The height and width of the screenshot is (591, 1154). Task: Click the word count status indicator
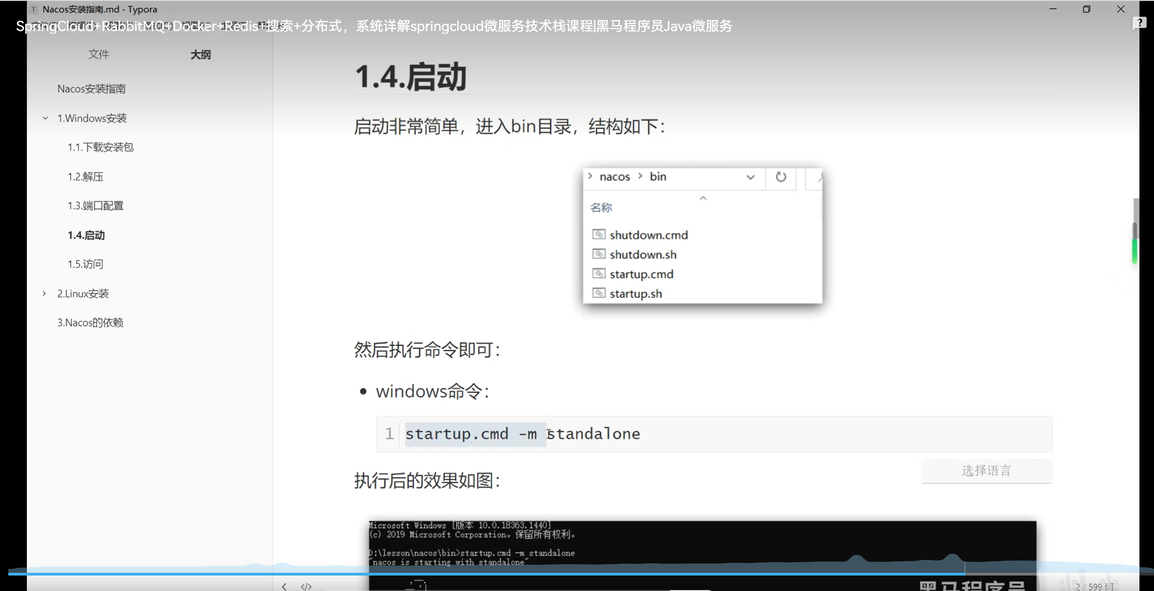pos(1094,586)
